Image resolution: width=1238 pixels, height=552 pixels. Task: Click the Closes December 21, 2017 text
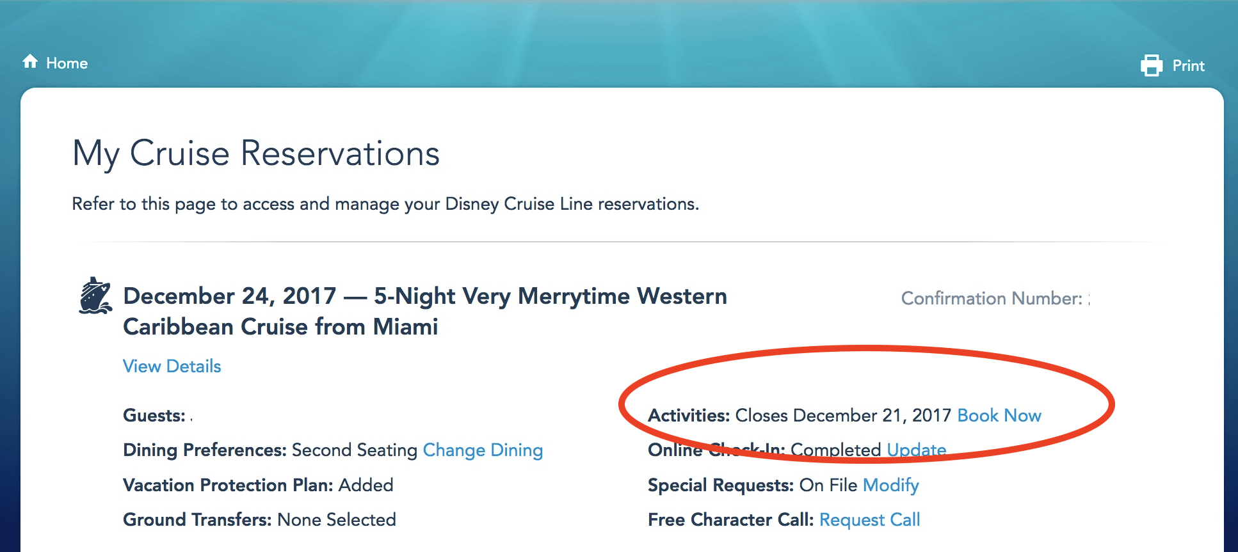(842, 416)
